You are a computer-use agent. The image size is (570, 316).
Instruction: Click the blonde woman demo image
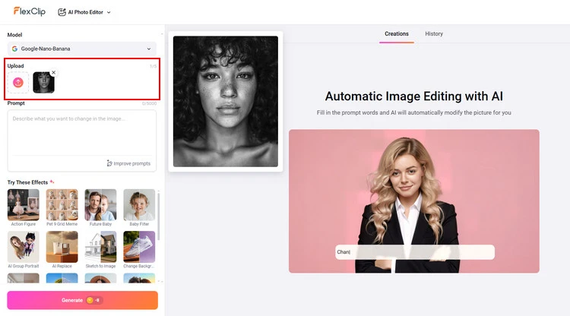click(414, 201)
